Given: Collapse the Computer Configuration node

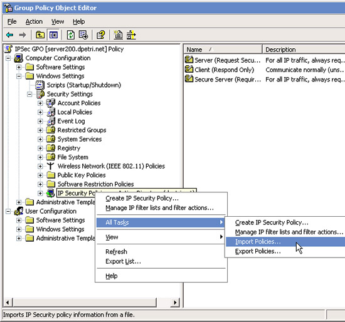Looking at the screenshot, I should (x=8, y=58).
